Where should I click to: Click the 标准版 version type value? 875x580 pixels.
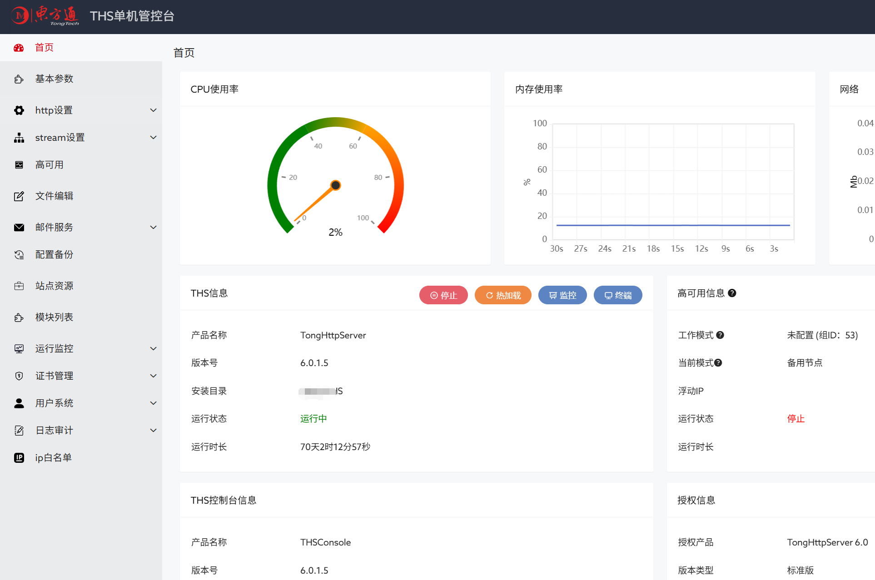tap(800, 570)
